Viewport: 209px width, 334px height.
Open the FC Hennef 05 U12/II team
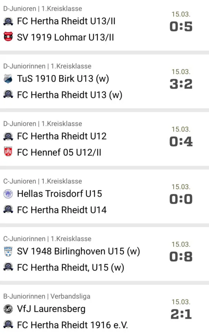pos(59,152)
